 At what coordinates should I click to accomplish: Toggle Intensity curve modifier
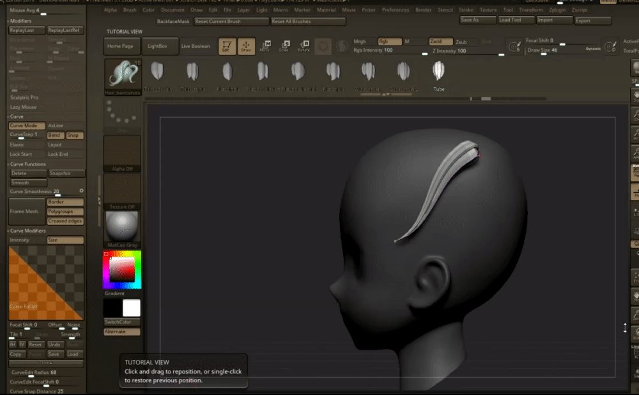tap(27, 240)
